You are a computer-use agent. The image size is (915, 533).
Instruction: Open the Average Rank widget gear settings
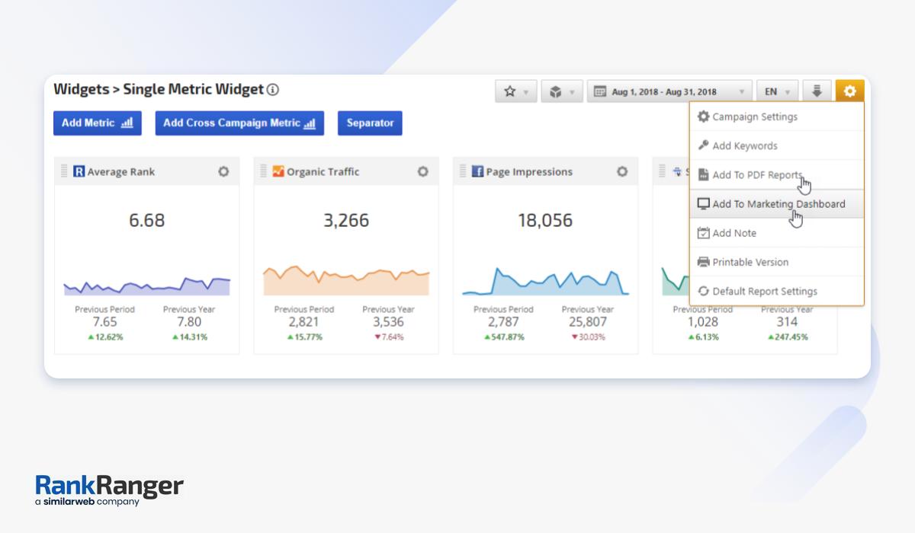click(x=223, y=172)
